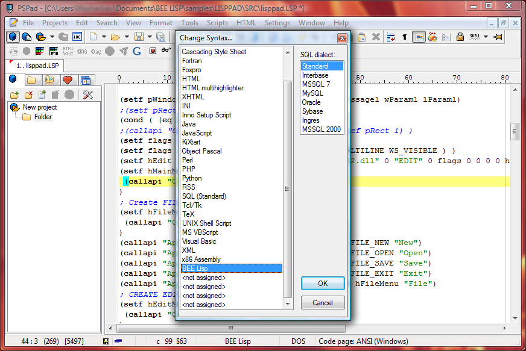Switch to the Favorites heart tab
This screenshot has width=526, height=351.
tap(67, 80)
